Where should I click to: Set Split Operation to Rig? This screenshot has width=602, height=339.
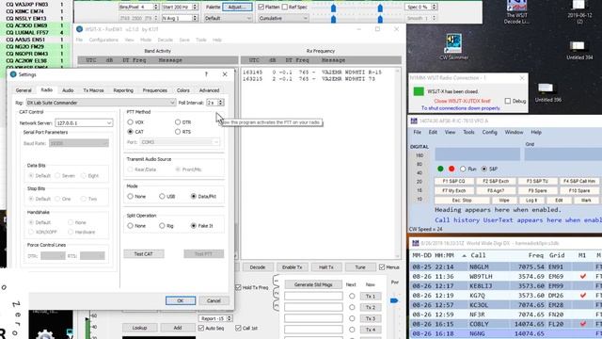[162, 226]
